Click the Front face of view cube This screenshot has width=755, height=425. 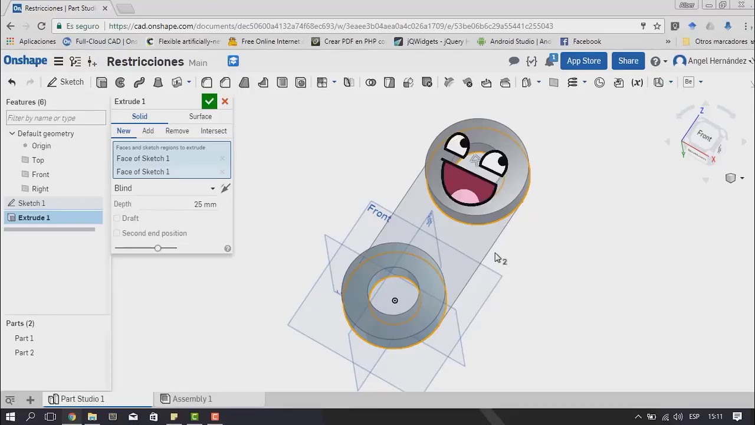pyautogui.click(x=704, y=135)
